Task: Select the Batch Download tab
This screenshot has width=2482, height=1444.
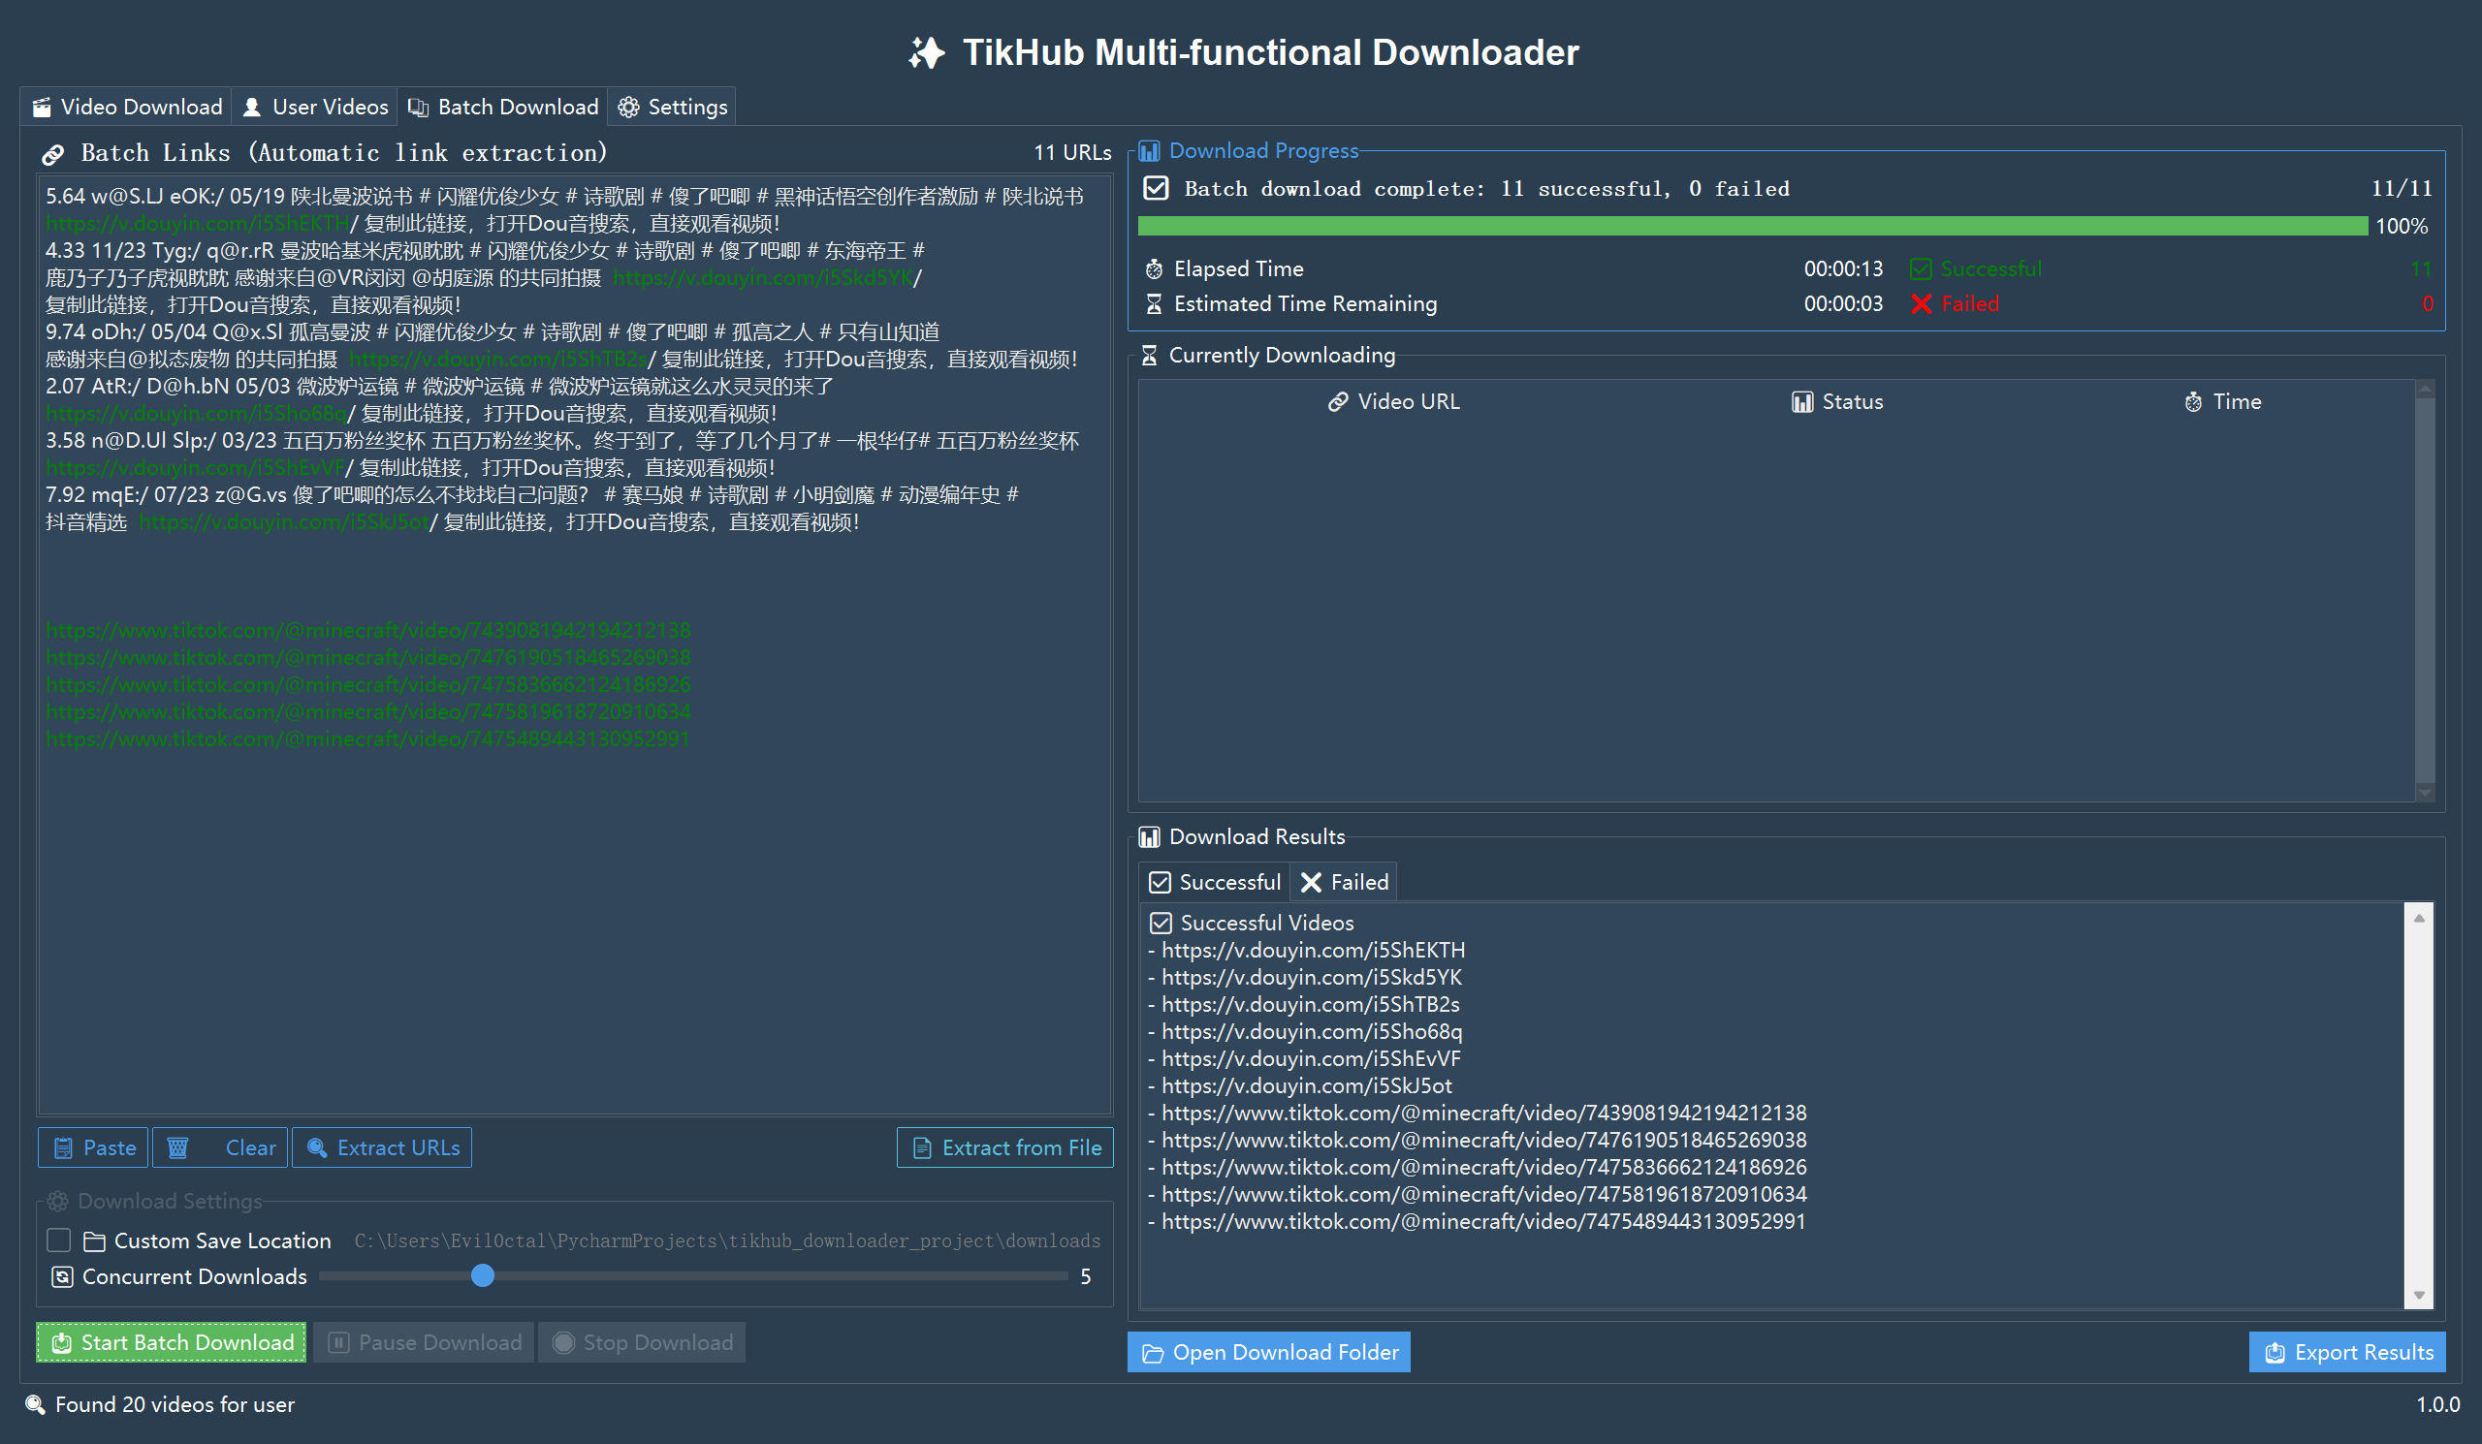Action: click(x=502, y=107)
